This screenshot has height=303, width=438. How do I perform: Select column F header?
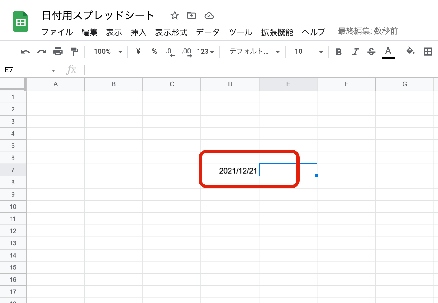pos(346,84)
